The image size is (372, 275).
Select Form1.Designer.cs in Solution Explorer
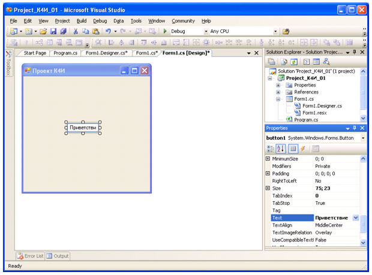coord(322,106)
